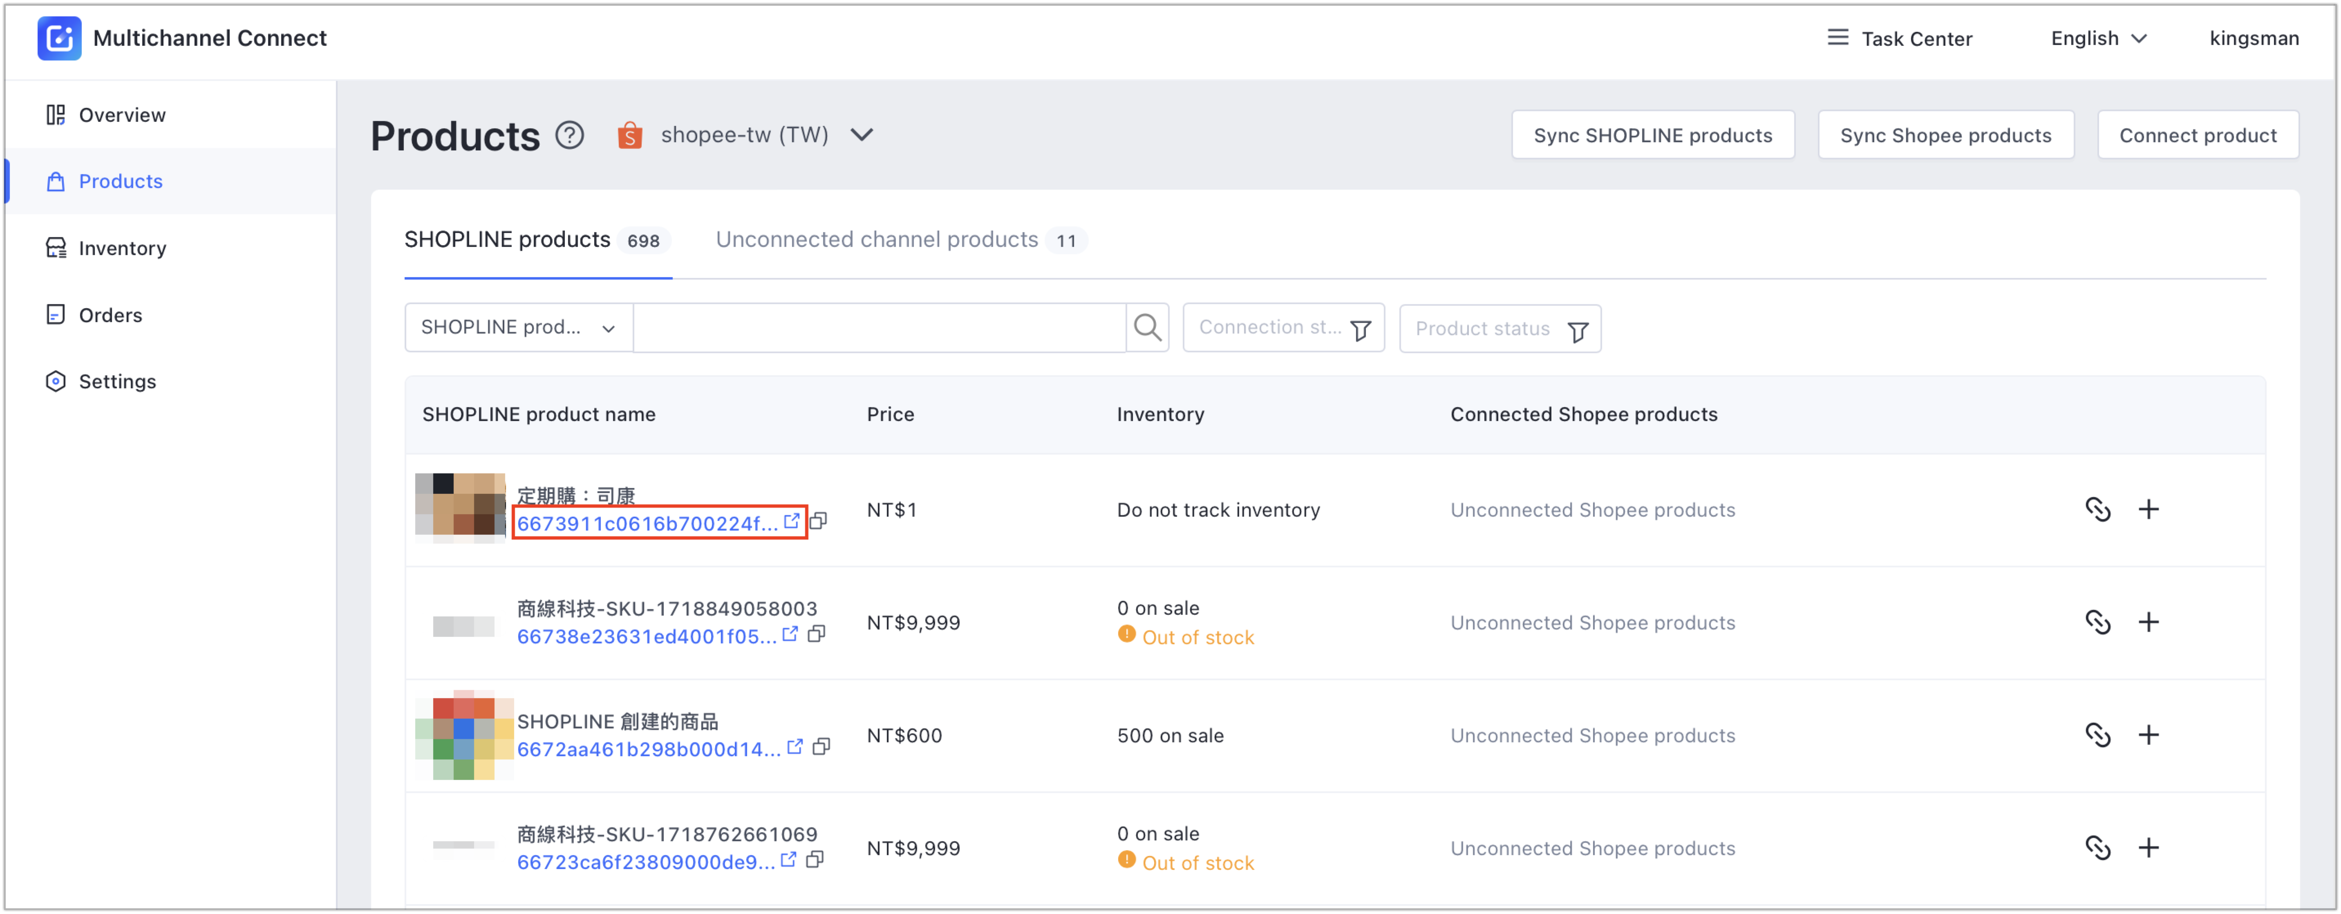Open product ID link 66738e23631ed4001f05...
Image resolution: width=2341 pixels, height=914 pixels.
point(646,636)
